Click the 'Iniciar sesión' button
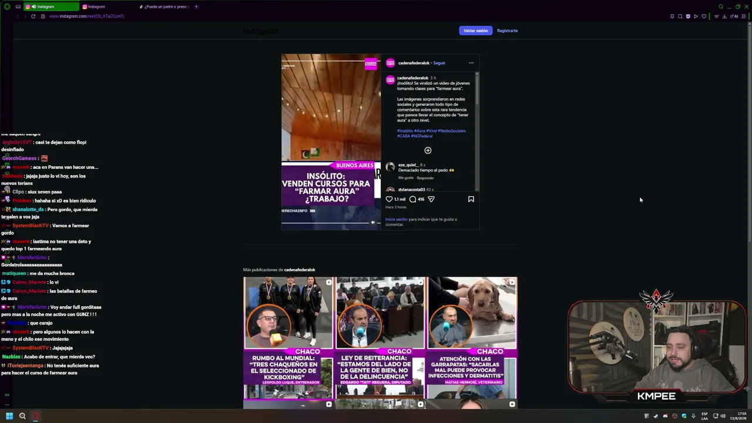Viewport: 752px width, 423px height. point(475,31)
